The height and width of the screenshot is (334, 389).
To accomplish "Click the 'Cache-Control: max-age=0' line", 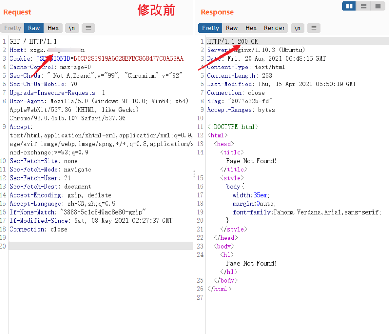I will 50,67.
